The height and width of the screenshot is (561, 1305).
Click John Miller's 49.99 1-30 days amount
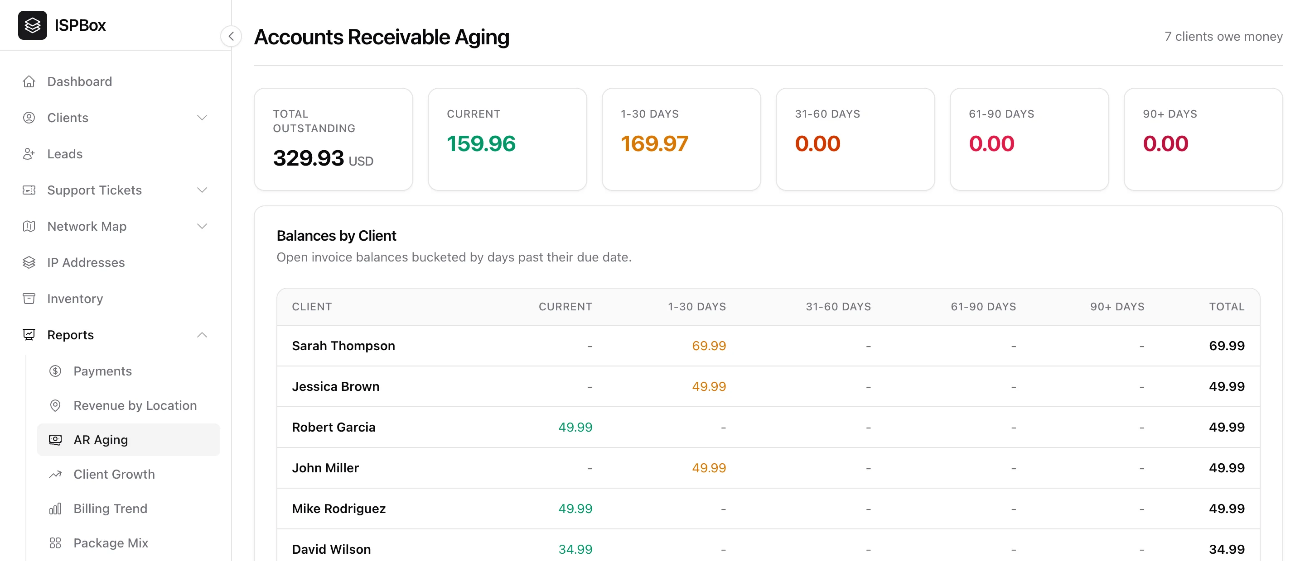coord(709,468)
